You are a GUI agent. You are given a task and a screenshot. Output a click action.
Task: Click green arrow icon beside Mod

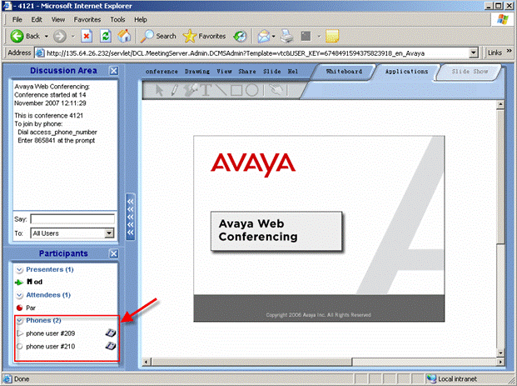click(19, 283)
